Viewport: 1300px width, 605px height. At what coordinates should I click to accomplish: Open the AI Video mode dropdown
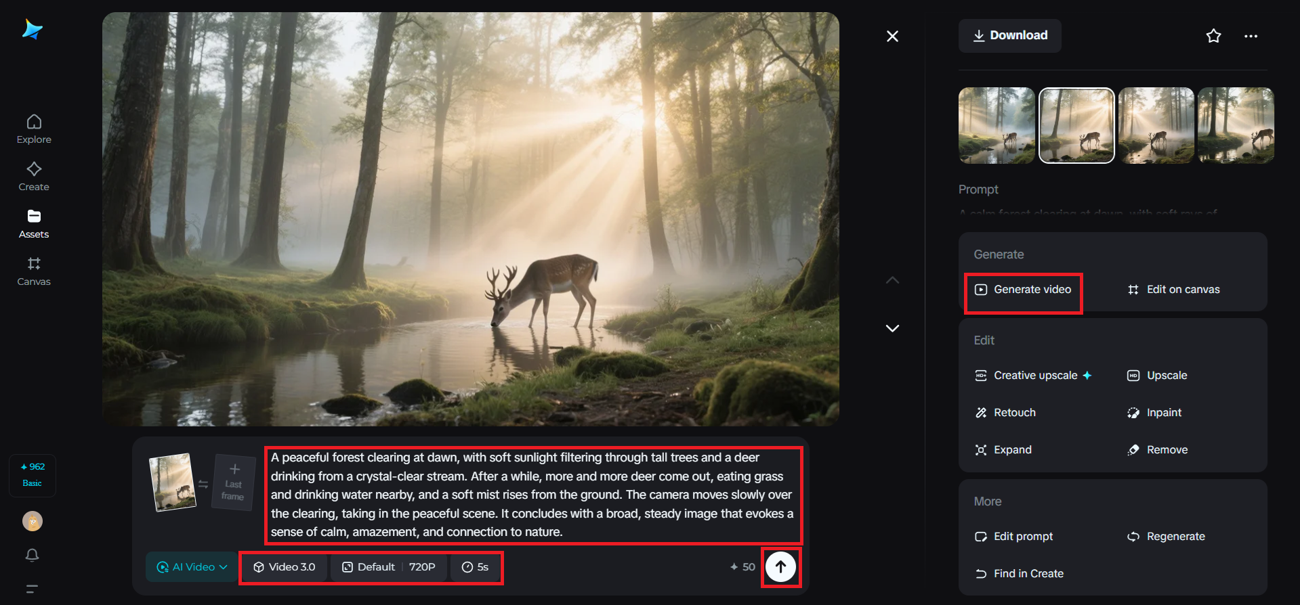tap(192, 567)
